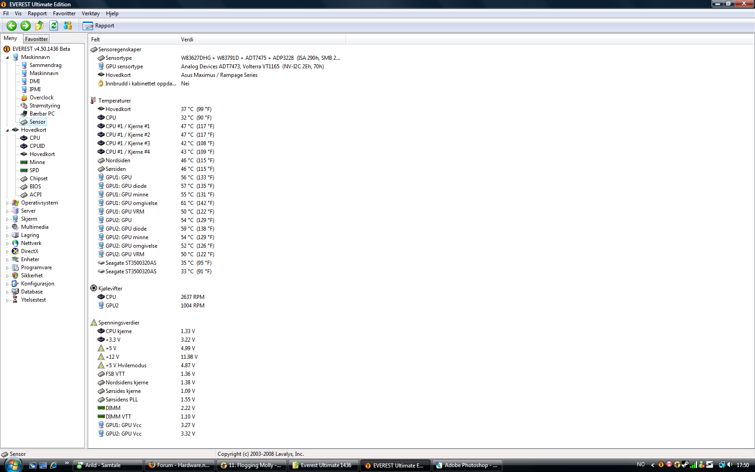The height and width of the screenshot is (472, 755).
Task: Select the EVEREST v4.50.1436 Beta root item
Action: (x=41, y=49)
